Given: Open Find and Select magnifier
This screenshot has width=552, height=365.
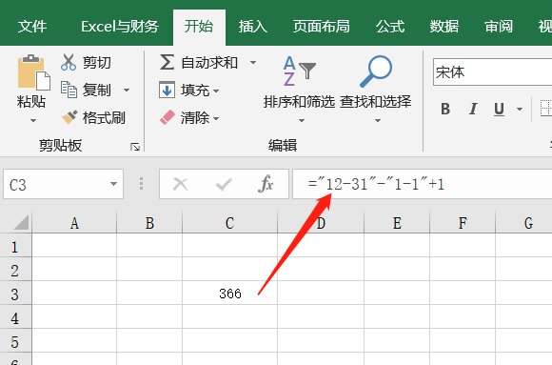Looking at the screenshot, I should 376,71.
